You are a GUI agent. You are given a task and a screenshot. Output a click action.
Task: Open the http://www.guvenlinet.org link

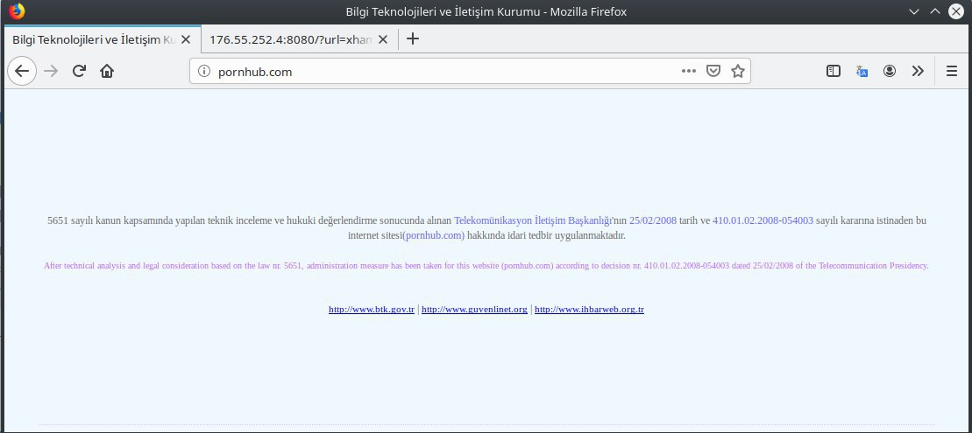point(474,310)
